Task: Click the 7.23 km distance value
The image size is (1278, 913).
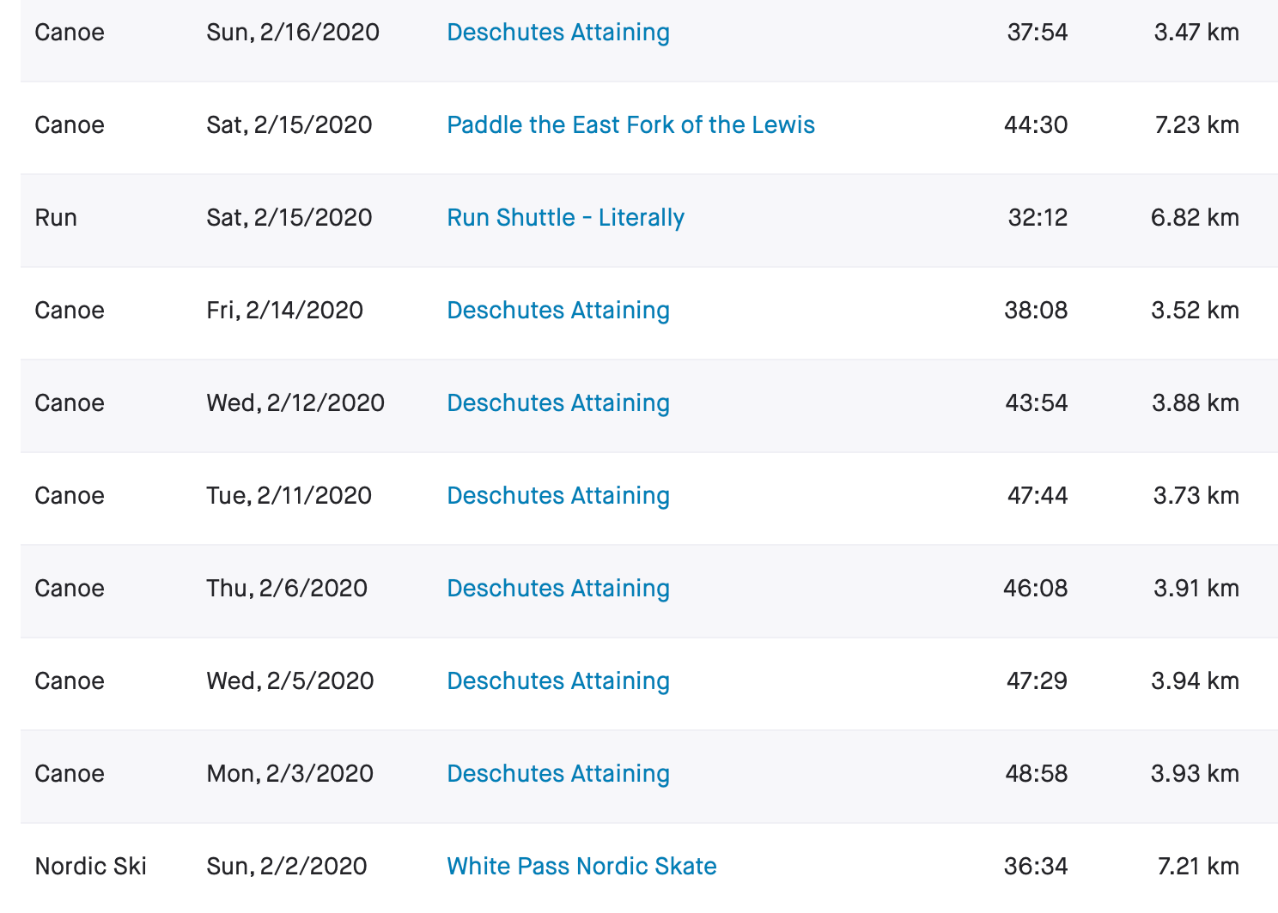Action: (1196, 125)
